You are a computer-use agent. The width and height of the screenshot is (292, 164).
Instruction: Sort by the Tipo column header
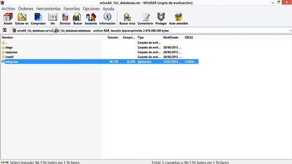(141, 37)
